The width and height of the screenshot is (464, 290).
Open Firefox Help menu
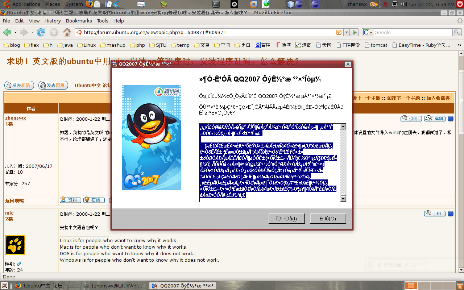119,21
